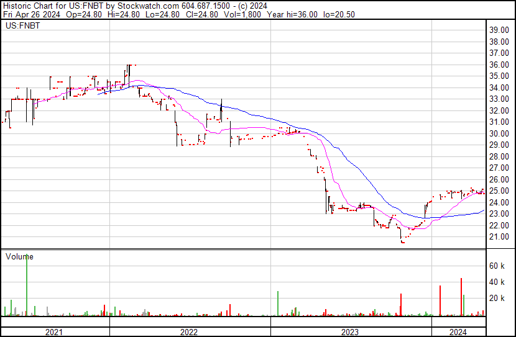Screen dimensions: 516x337
Task: Click the 60 k volume axis label
Action: 497,266
